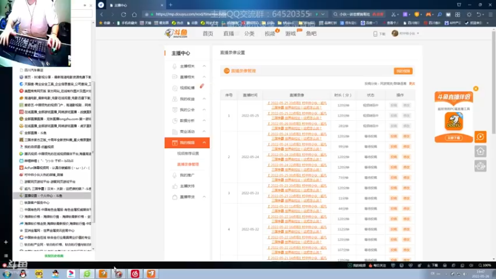
Task: Expand the 商业活动 sidebar section
Action: click(187, 131)
